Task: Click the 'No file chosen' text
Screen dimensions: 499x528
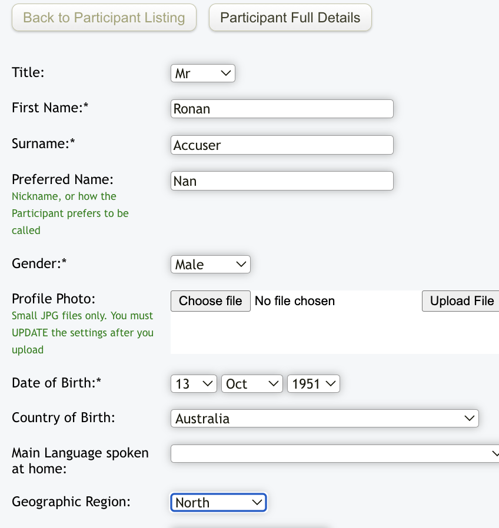Action: (295, 301)
